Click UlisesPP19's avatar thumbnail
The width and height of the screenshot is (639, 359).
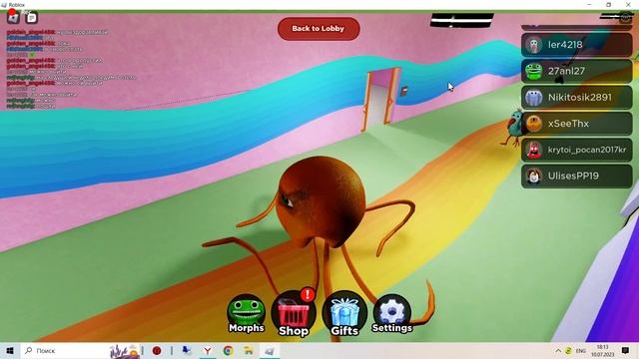[x=533, y=177]
